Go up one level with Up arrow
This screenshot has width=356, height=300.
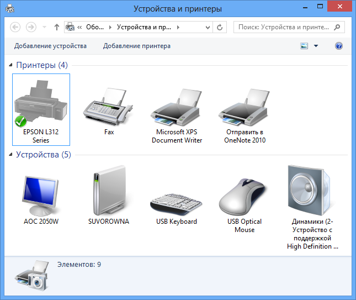click(x=57, y=27)
